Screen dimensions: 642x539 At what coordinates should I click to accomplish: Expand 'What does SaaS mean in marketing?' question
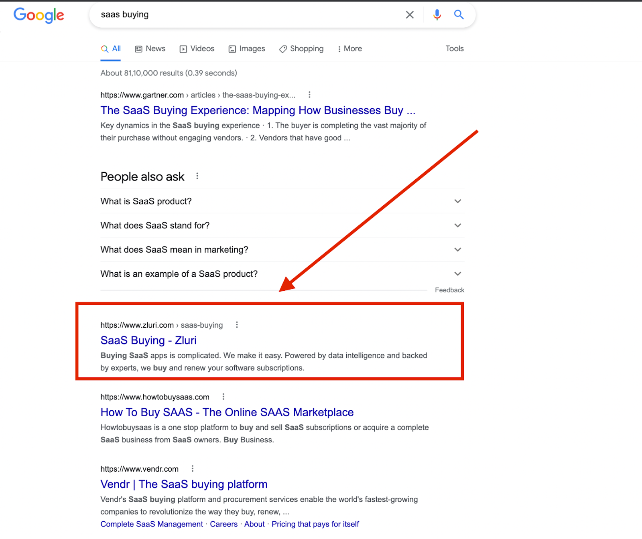282,249
